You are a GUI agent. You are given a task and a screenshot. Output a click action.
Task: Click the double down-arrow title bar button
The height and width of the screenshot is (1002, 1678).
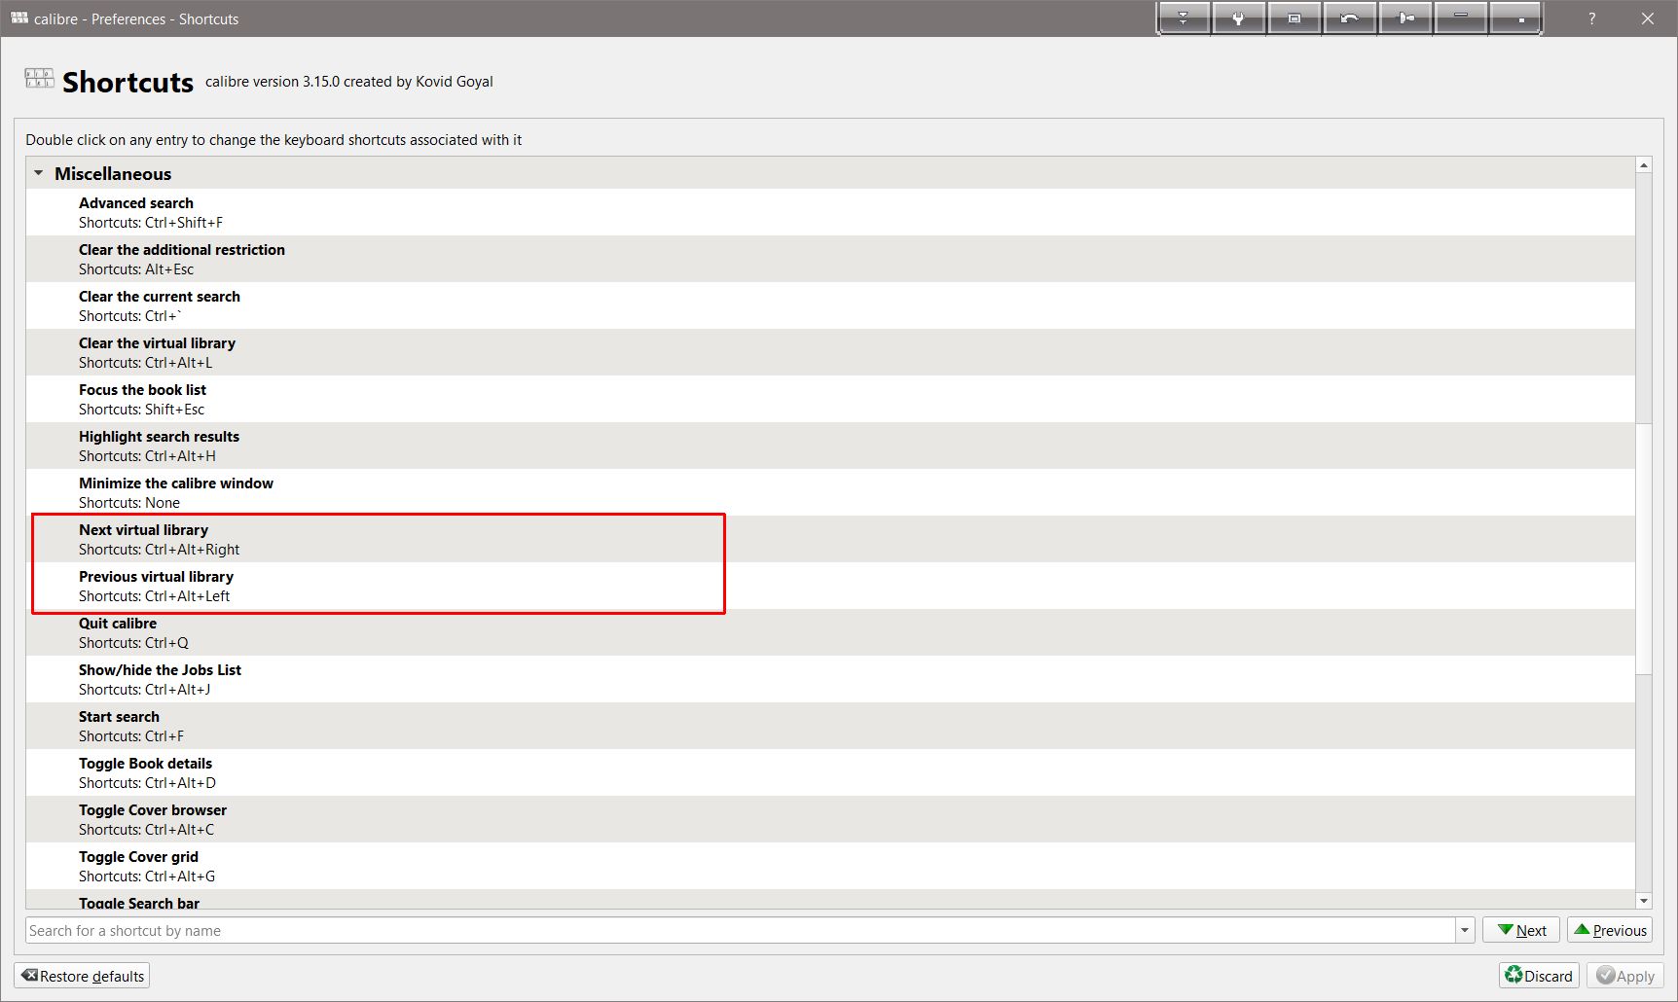pyautogui.click(x=1184, y=18)
